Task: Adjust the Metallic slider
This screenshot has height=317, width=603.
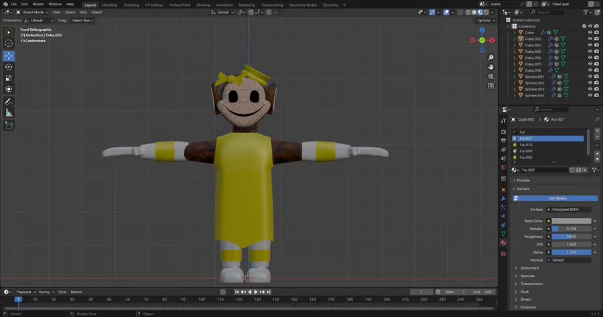Action: 571,229
